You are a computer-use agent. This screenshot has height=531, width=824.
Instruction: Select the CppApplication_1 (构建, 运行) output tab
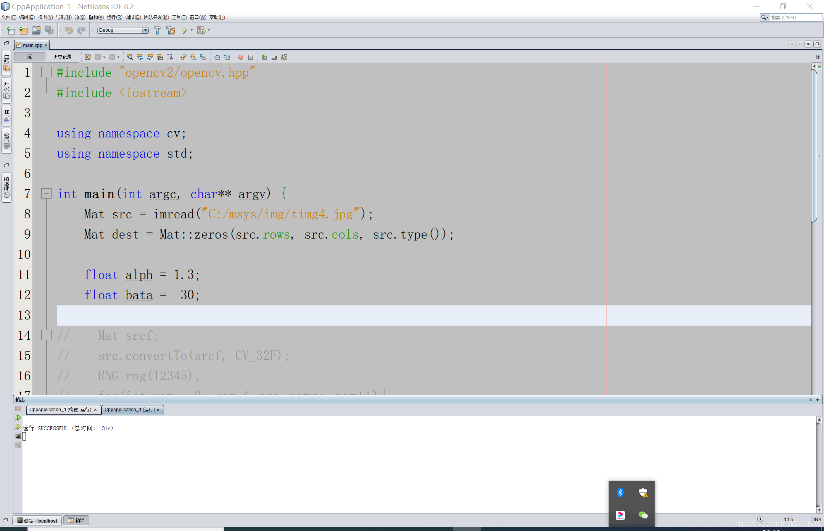(63, 410)
